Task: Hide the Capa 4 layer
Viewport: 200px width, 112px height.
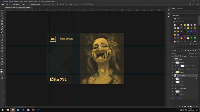Action: click(172, 82)
